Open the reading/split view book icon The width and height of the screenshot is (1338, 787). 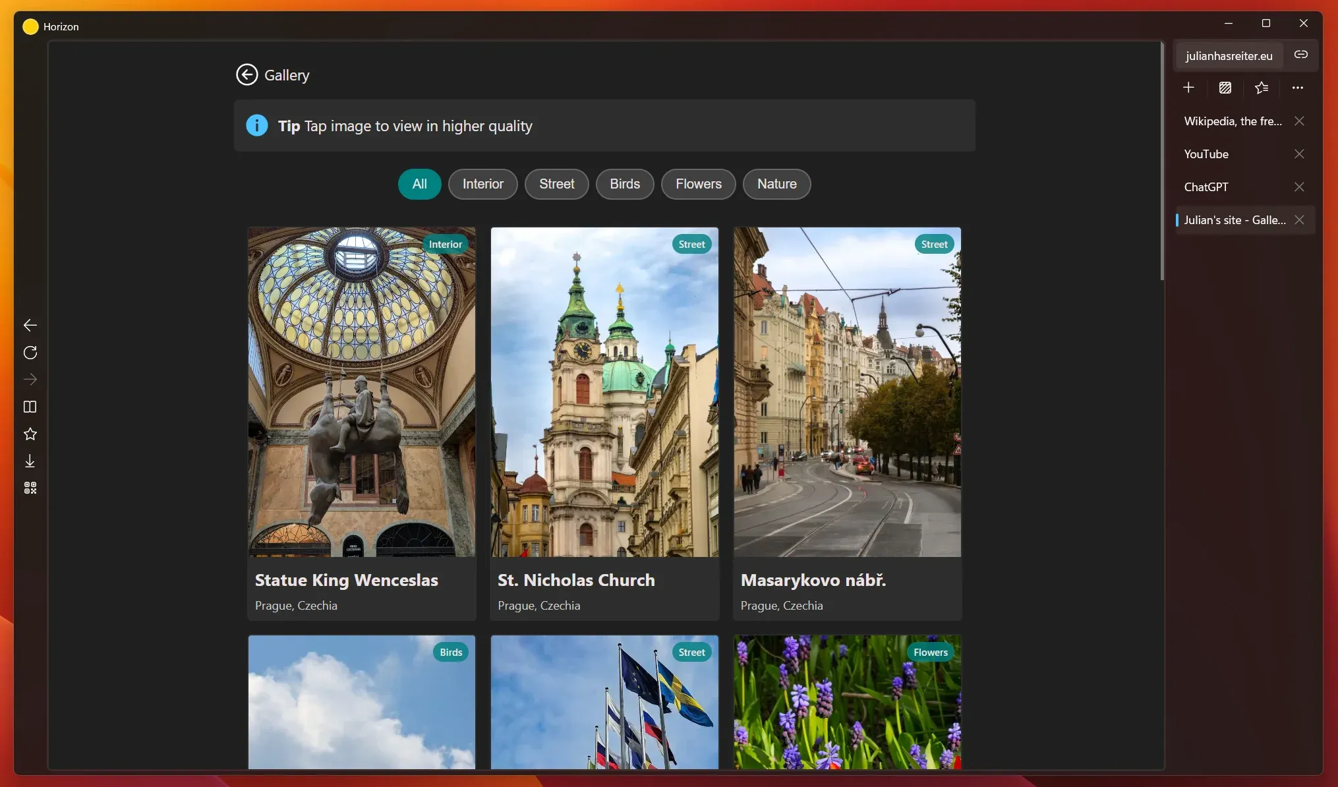point(30,407)
